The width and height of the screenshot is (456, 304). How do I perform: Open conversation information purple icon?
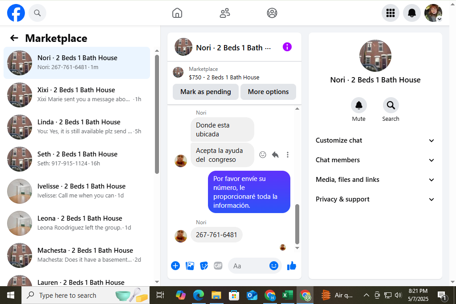tap(287, 47)
